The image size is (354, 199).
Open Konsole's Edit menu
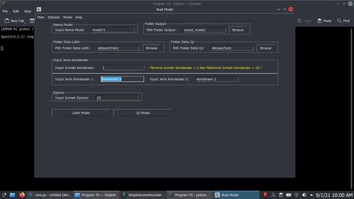click(16, 11)
